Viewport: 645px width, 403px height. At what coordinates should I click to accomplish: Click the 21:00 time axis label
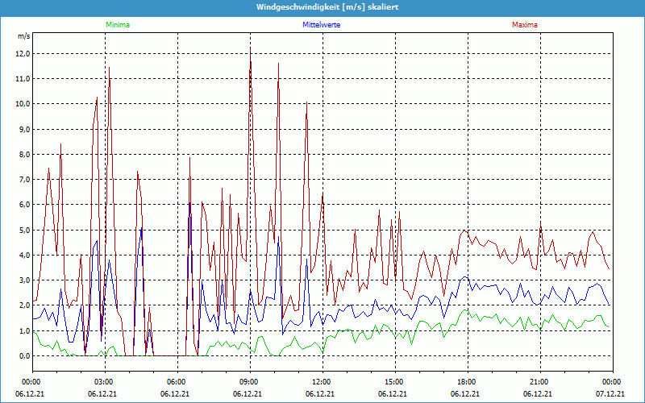(539, 382)
